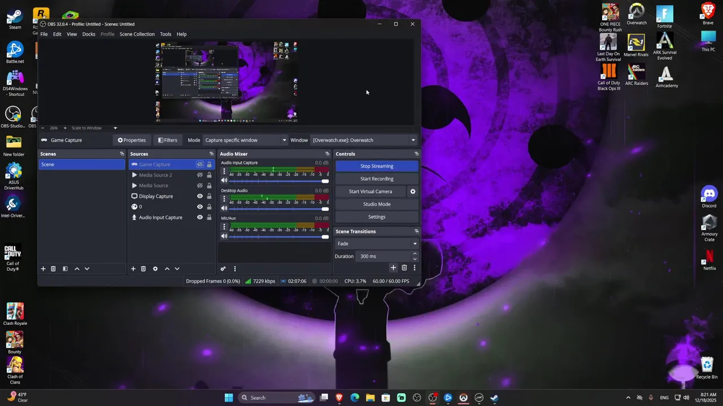The image size is (723, 406).
Task: Open the capture Mode dropdown
Action: coord(245,140)
